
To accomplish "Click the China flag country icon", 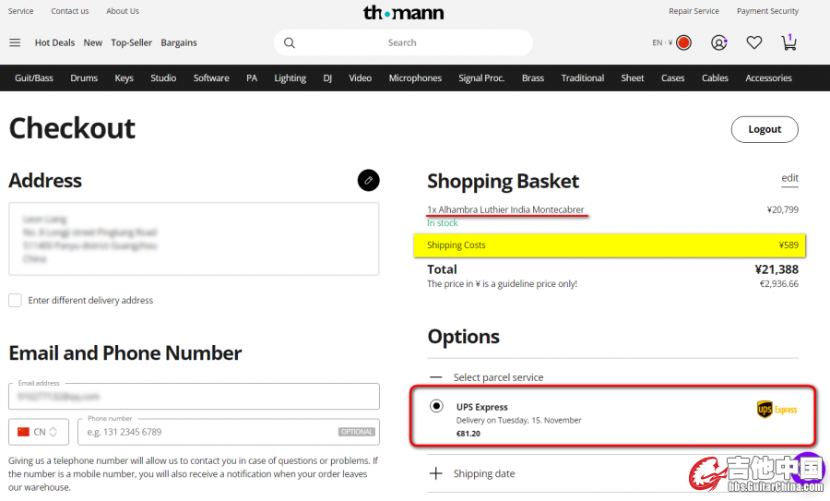I will click(x=683, y=42).
